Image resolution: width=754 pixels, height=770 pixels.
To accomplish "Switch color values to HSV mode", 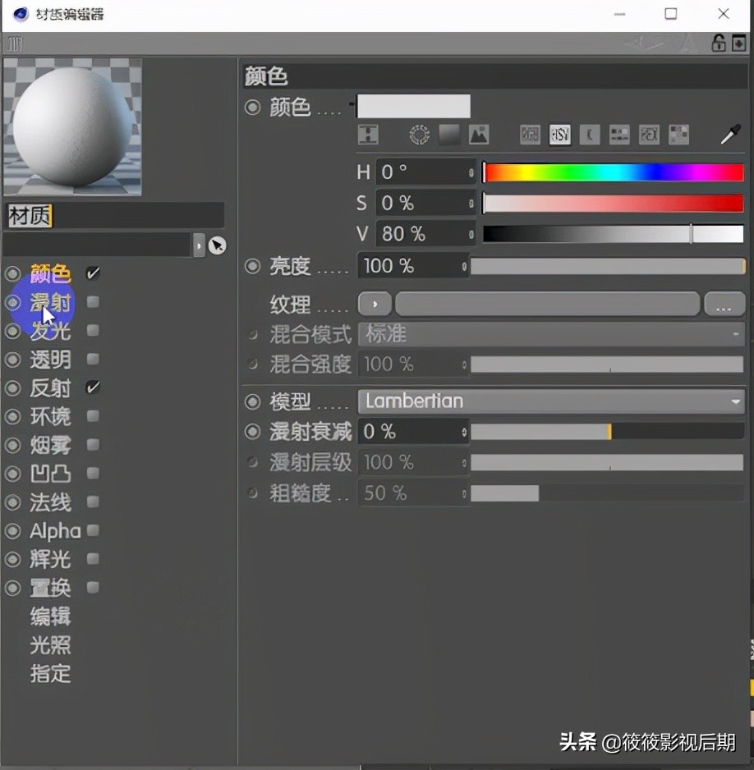I will 560,134.
